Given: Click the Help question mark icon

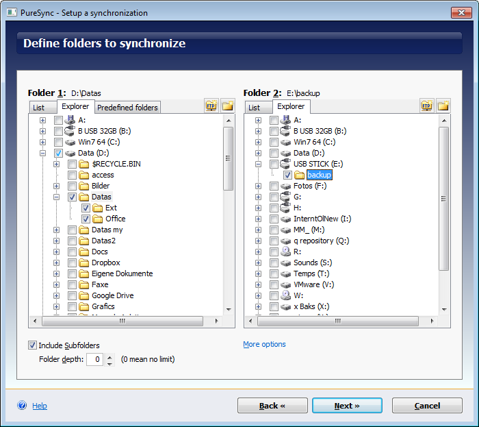Looking at the screenshot, I should 22,405.
